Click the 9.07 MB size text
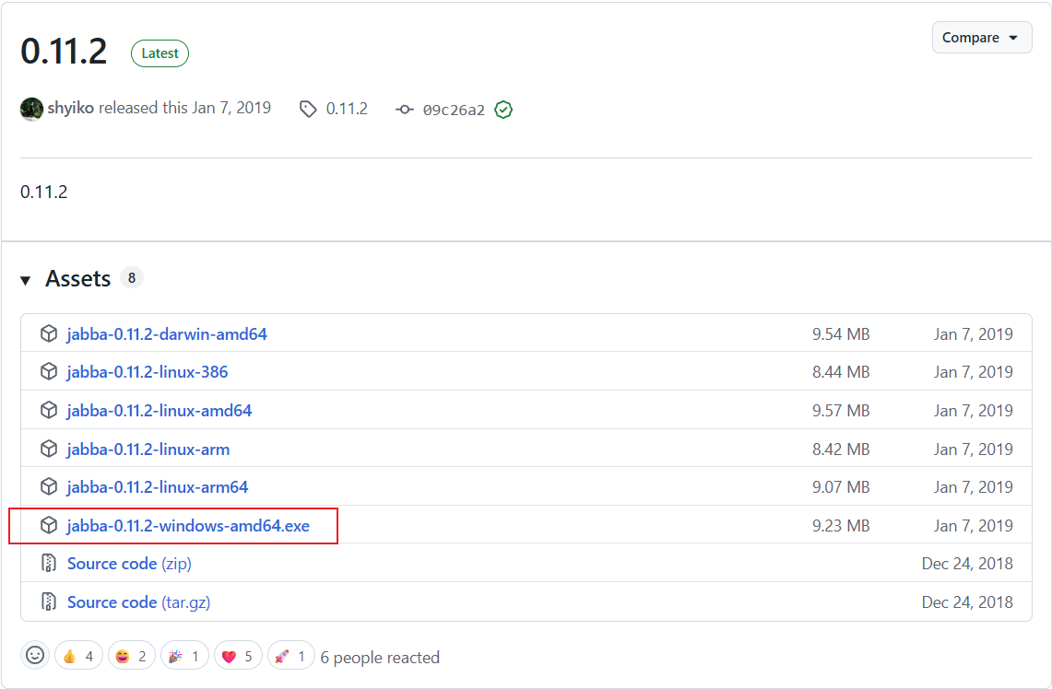Viewport: 1052px width, 689px height. coord(841,487)
